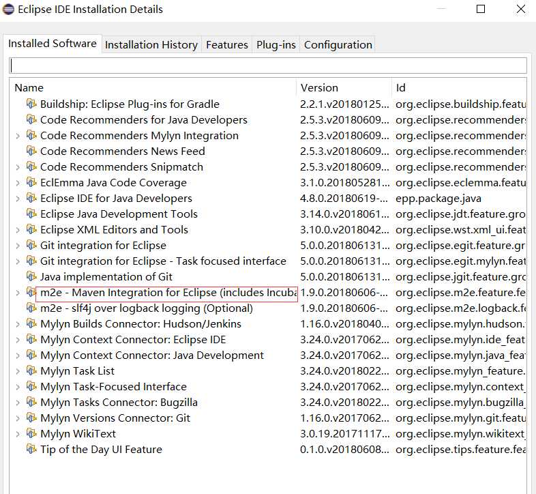Click the Code Recommenders Snipmatch icon
Screen dimensions: 536x494
[x=31, y=166]
